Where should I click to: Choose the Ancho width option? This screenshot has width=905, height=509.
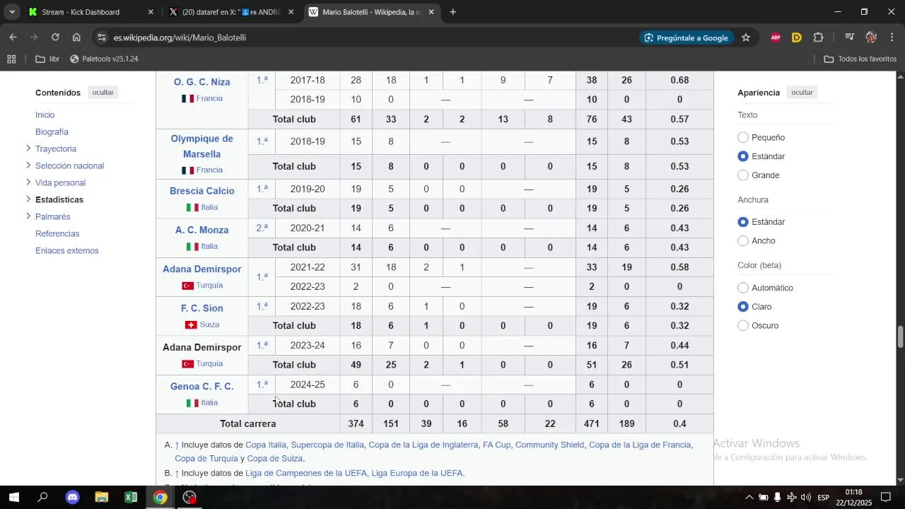click(743, 241)
